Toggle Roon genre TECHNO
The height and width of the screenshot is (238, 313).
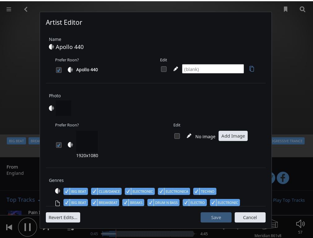[x=205, y=191]
